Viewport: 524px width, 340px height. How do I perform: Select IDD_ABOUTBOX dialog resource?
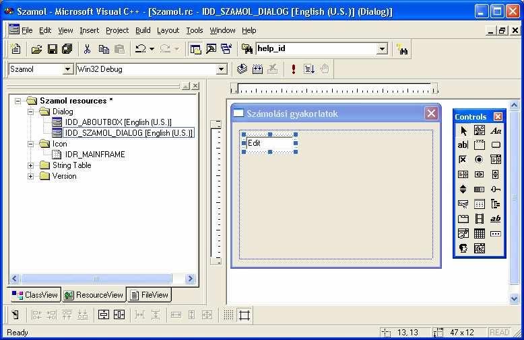click(x=118, y=122)
